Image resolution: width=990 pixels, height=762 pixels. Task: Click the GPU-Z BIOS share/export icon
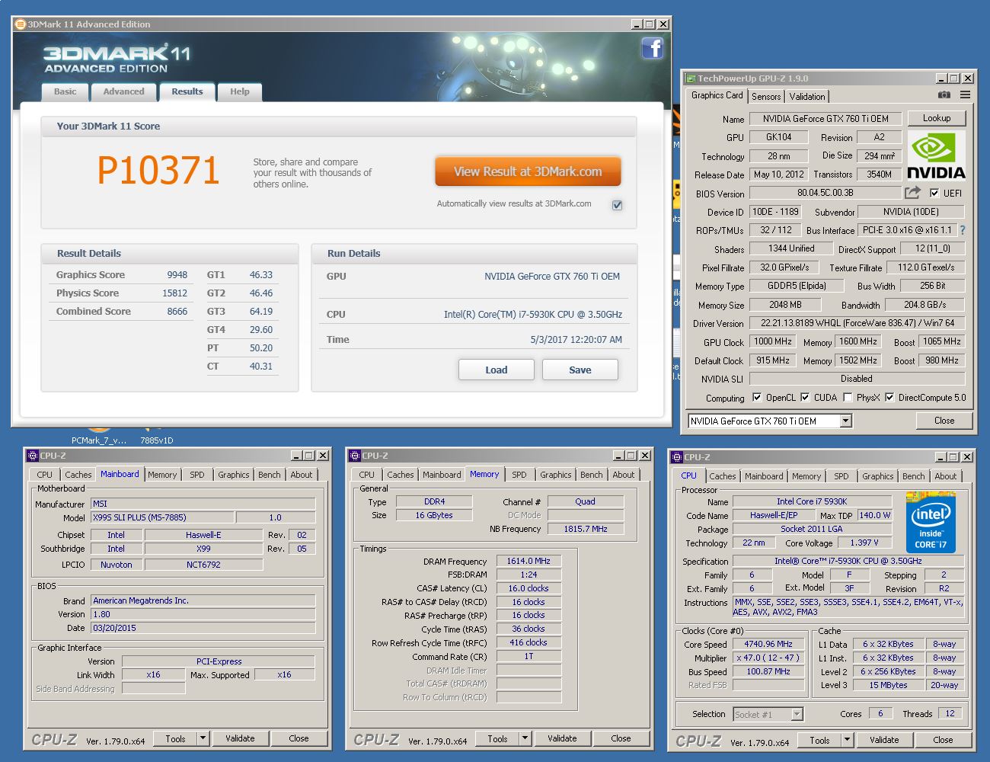[x=912, y=193]
